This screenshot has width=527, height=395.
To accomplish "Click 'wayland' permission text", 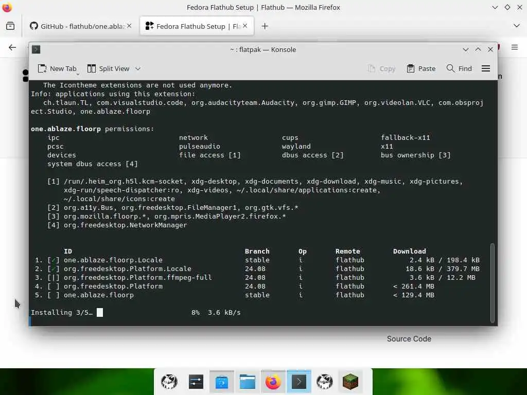I will (x=296, y=147).
